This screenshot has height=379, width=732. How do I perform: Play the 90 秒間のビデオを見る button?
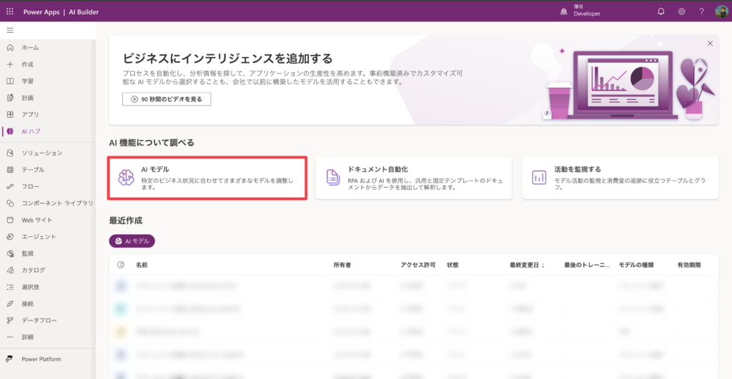pos(167,99)
